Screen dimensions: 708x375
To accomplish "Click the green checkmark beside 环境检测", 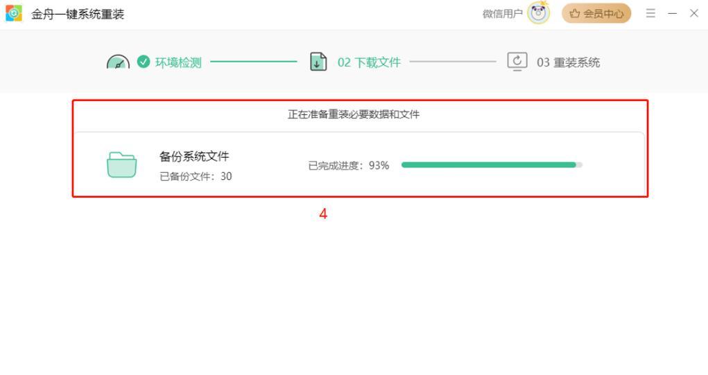I will [144, 62].
